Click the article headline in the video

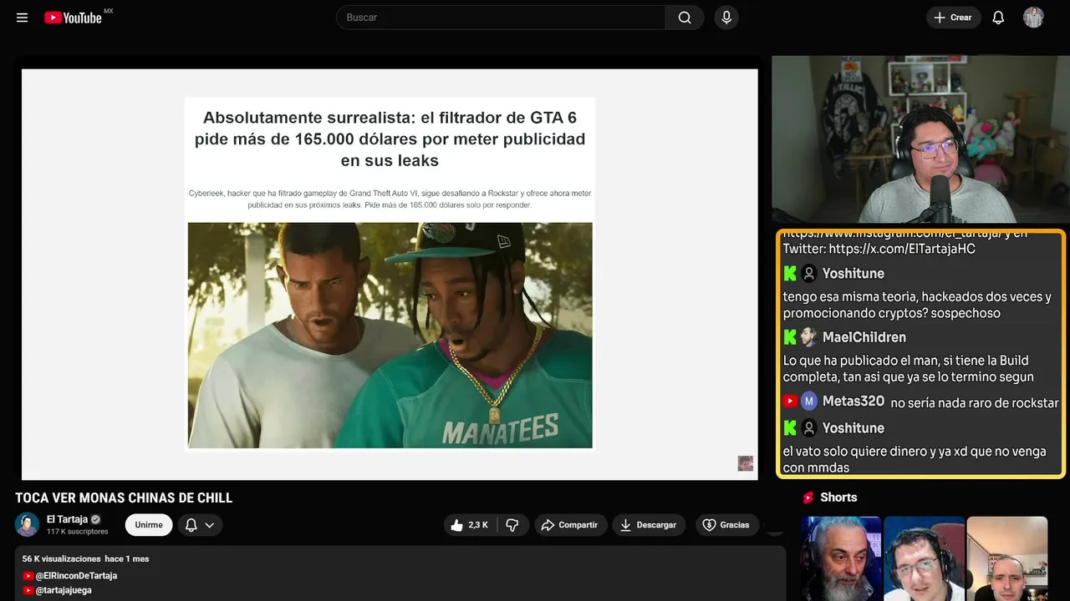pyautogui.click(x=390, y=139)
